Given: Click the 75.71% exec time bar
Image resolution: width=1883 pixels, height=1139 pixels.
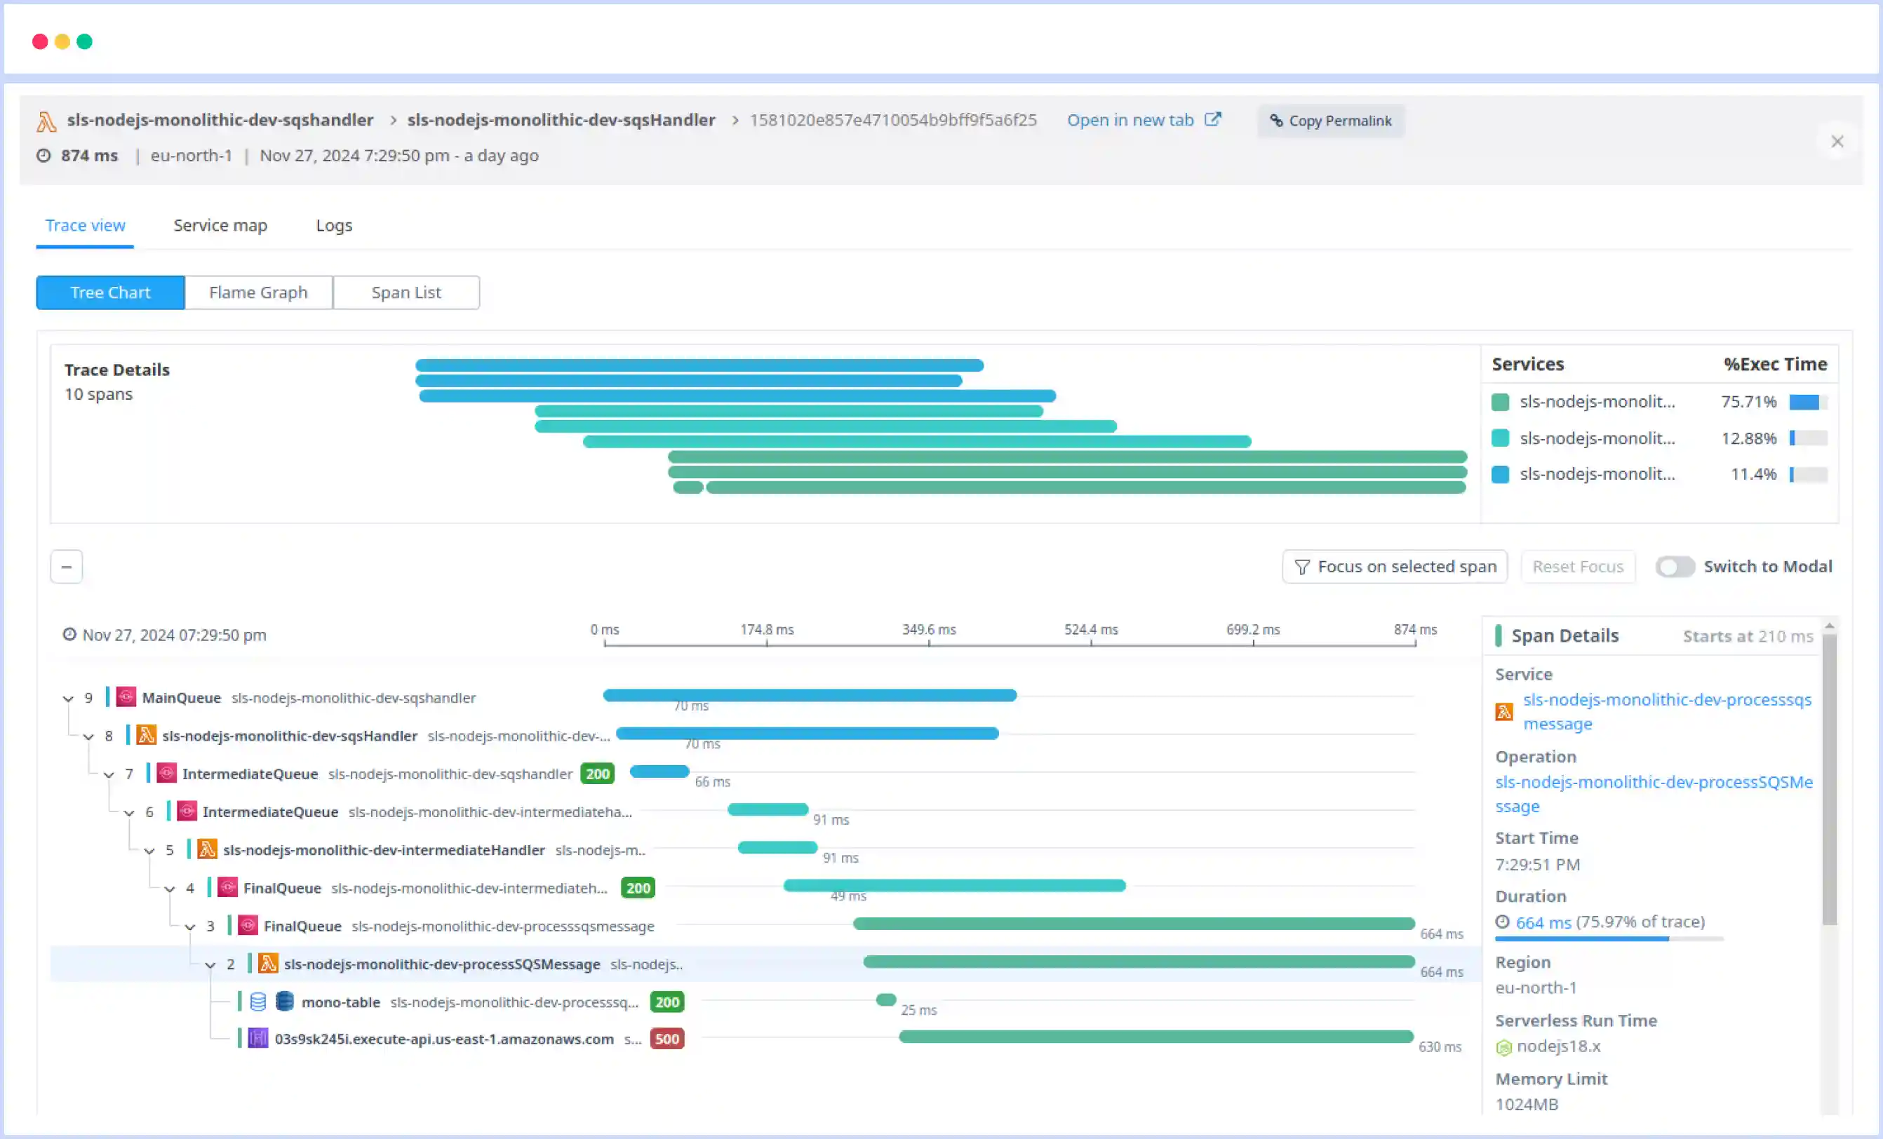Looking at the screenshot, I should point(1808,402).
